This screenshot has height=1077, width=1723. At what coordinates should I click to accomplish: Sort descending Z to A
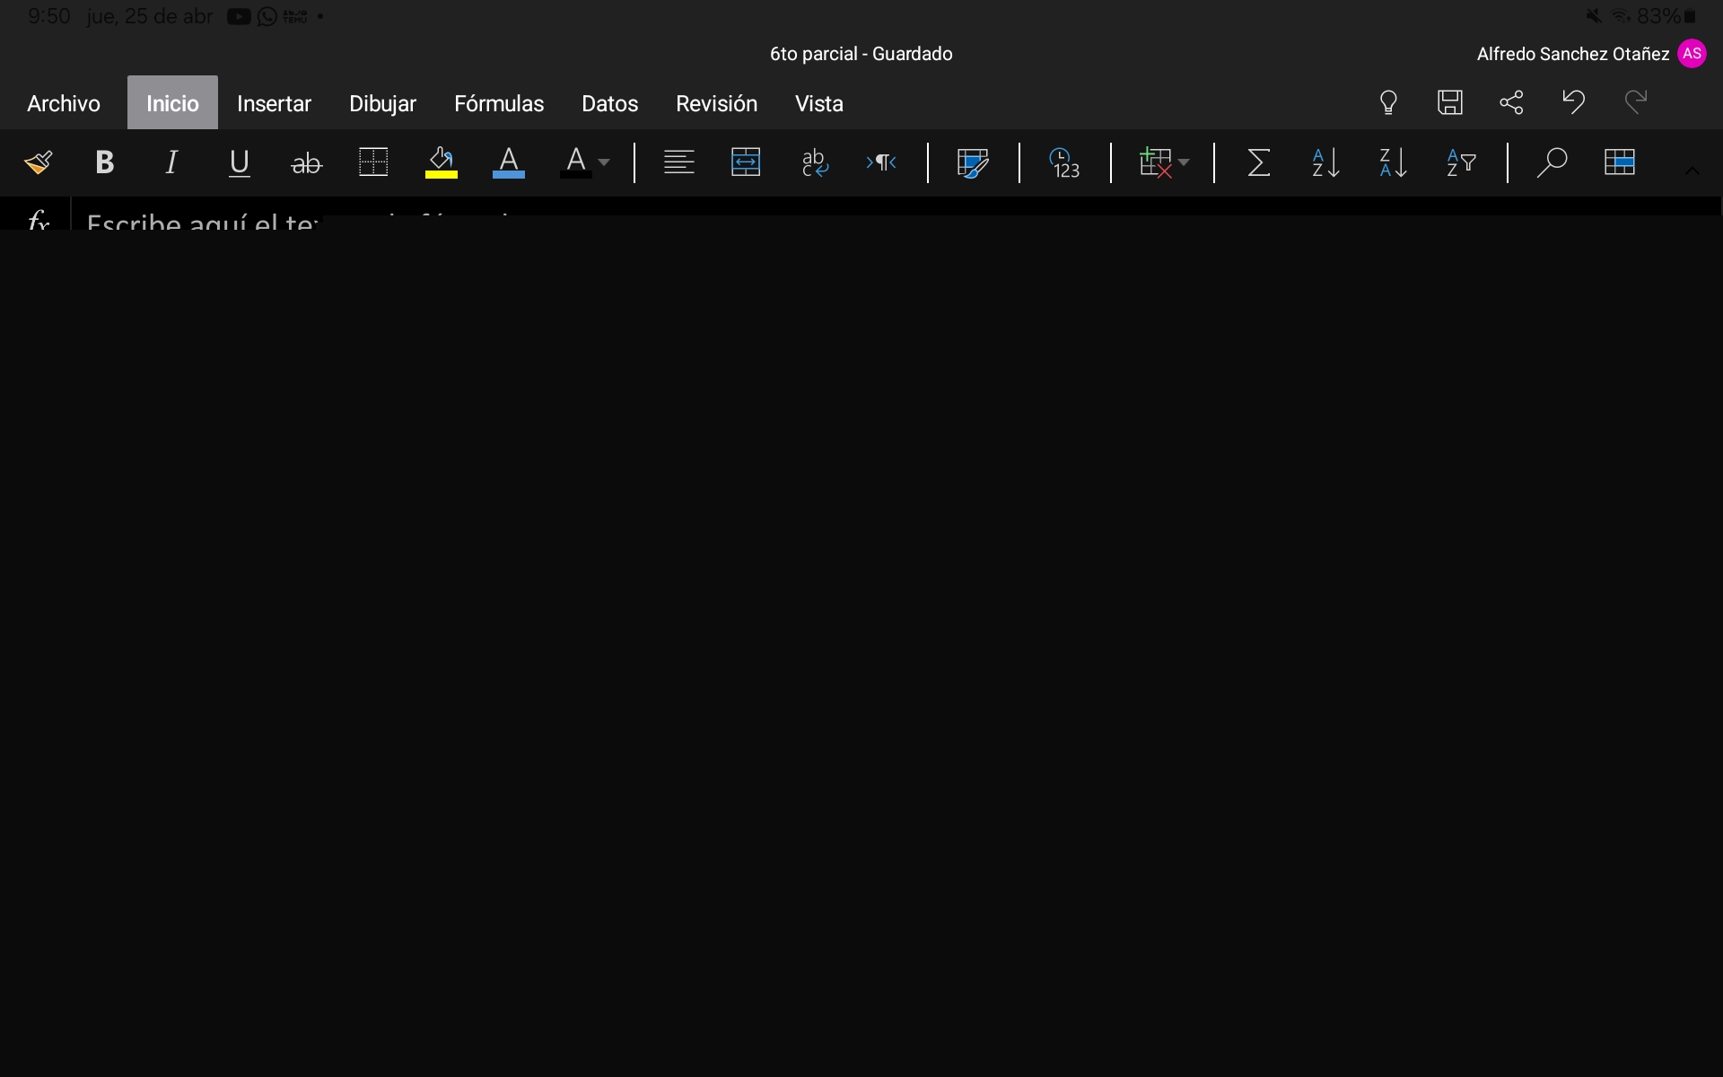1393,162
